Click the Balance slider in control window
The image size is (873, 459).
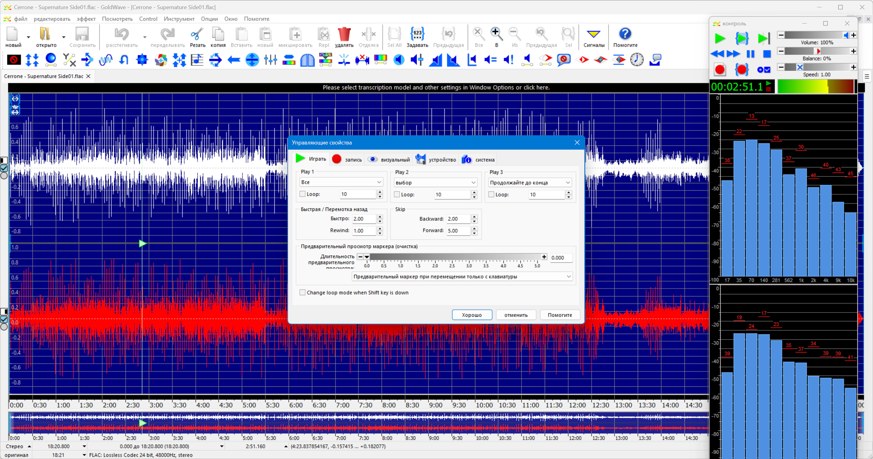click(x=817, y=51)
